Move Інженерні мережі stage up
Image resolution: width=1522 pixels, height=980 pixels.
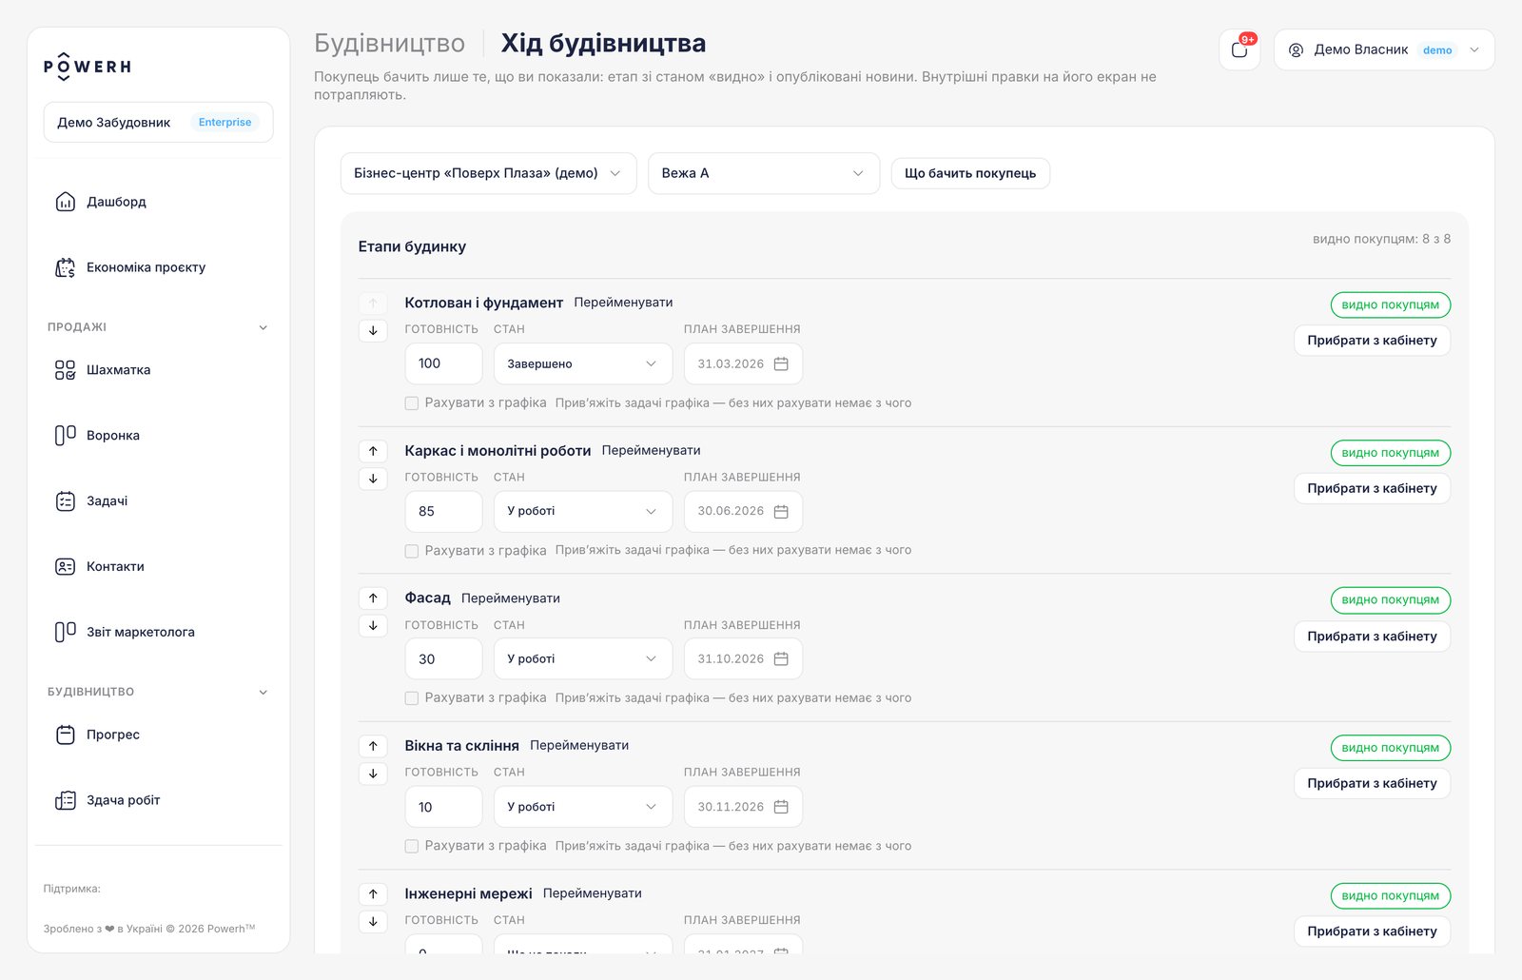(373, 894)
